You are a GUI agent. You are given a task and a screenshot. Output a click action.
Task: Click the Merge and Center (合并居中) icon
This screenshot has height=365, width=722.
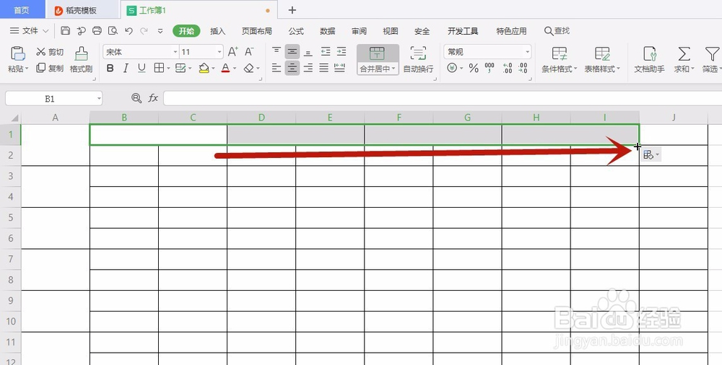click(x=377, y=53)
